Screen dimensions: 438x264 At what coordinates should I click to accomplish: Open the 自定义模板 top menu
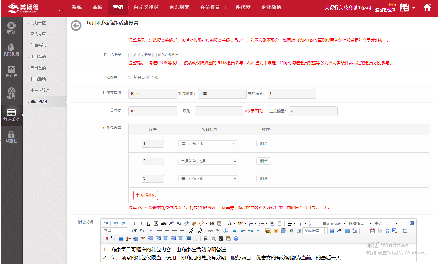point(146,7)
